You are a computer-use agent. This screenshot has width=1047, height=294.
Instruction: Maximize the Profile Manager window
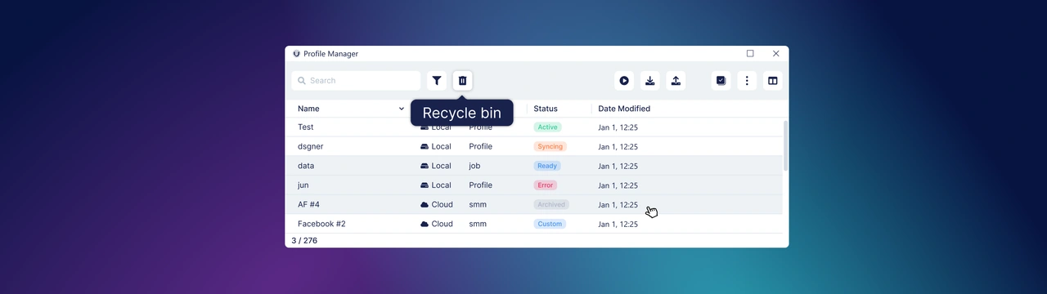coord(750,54)
